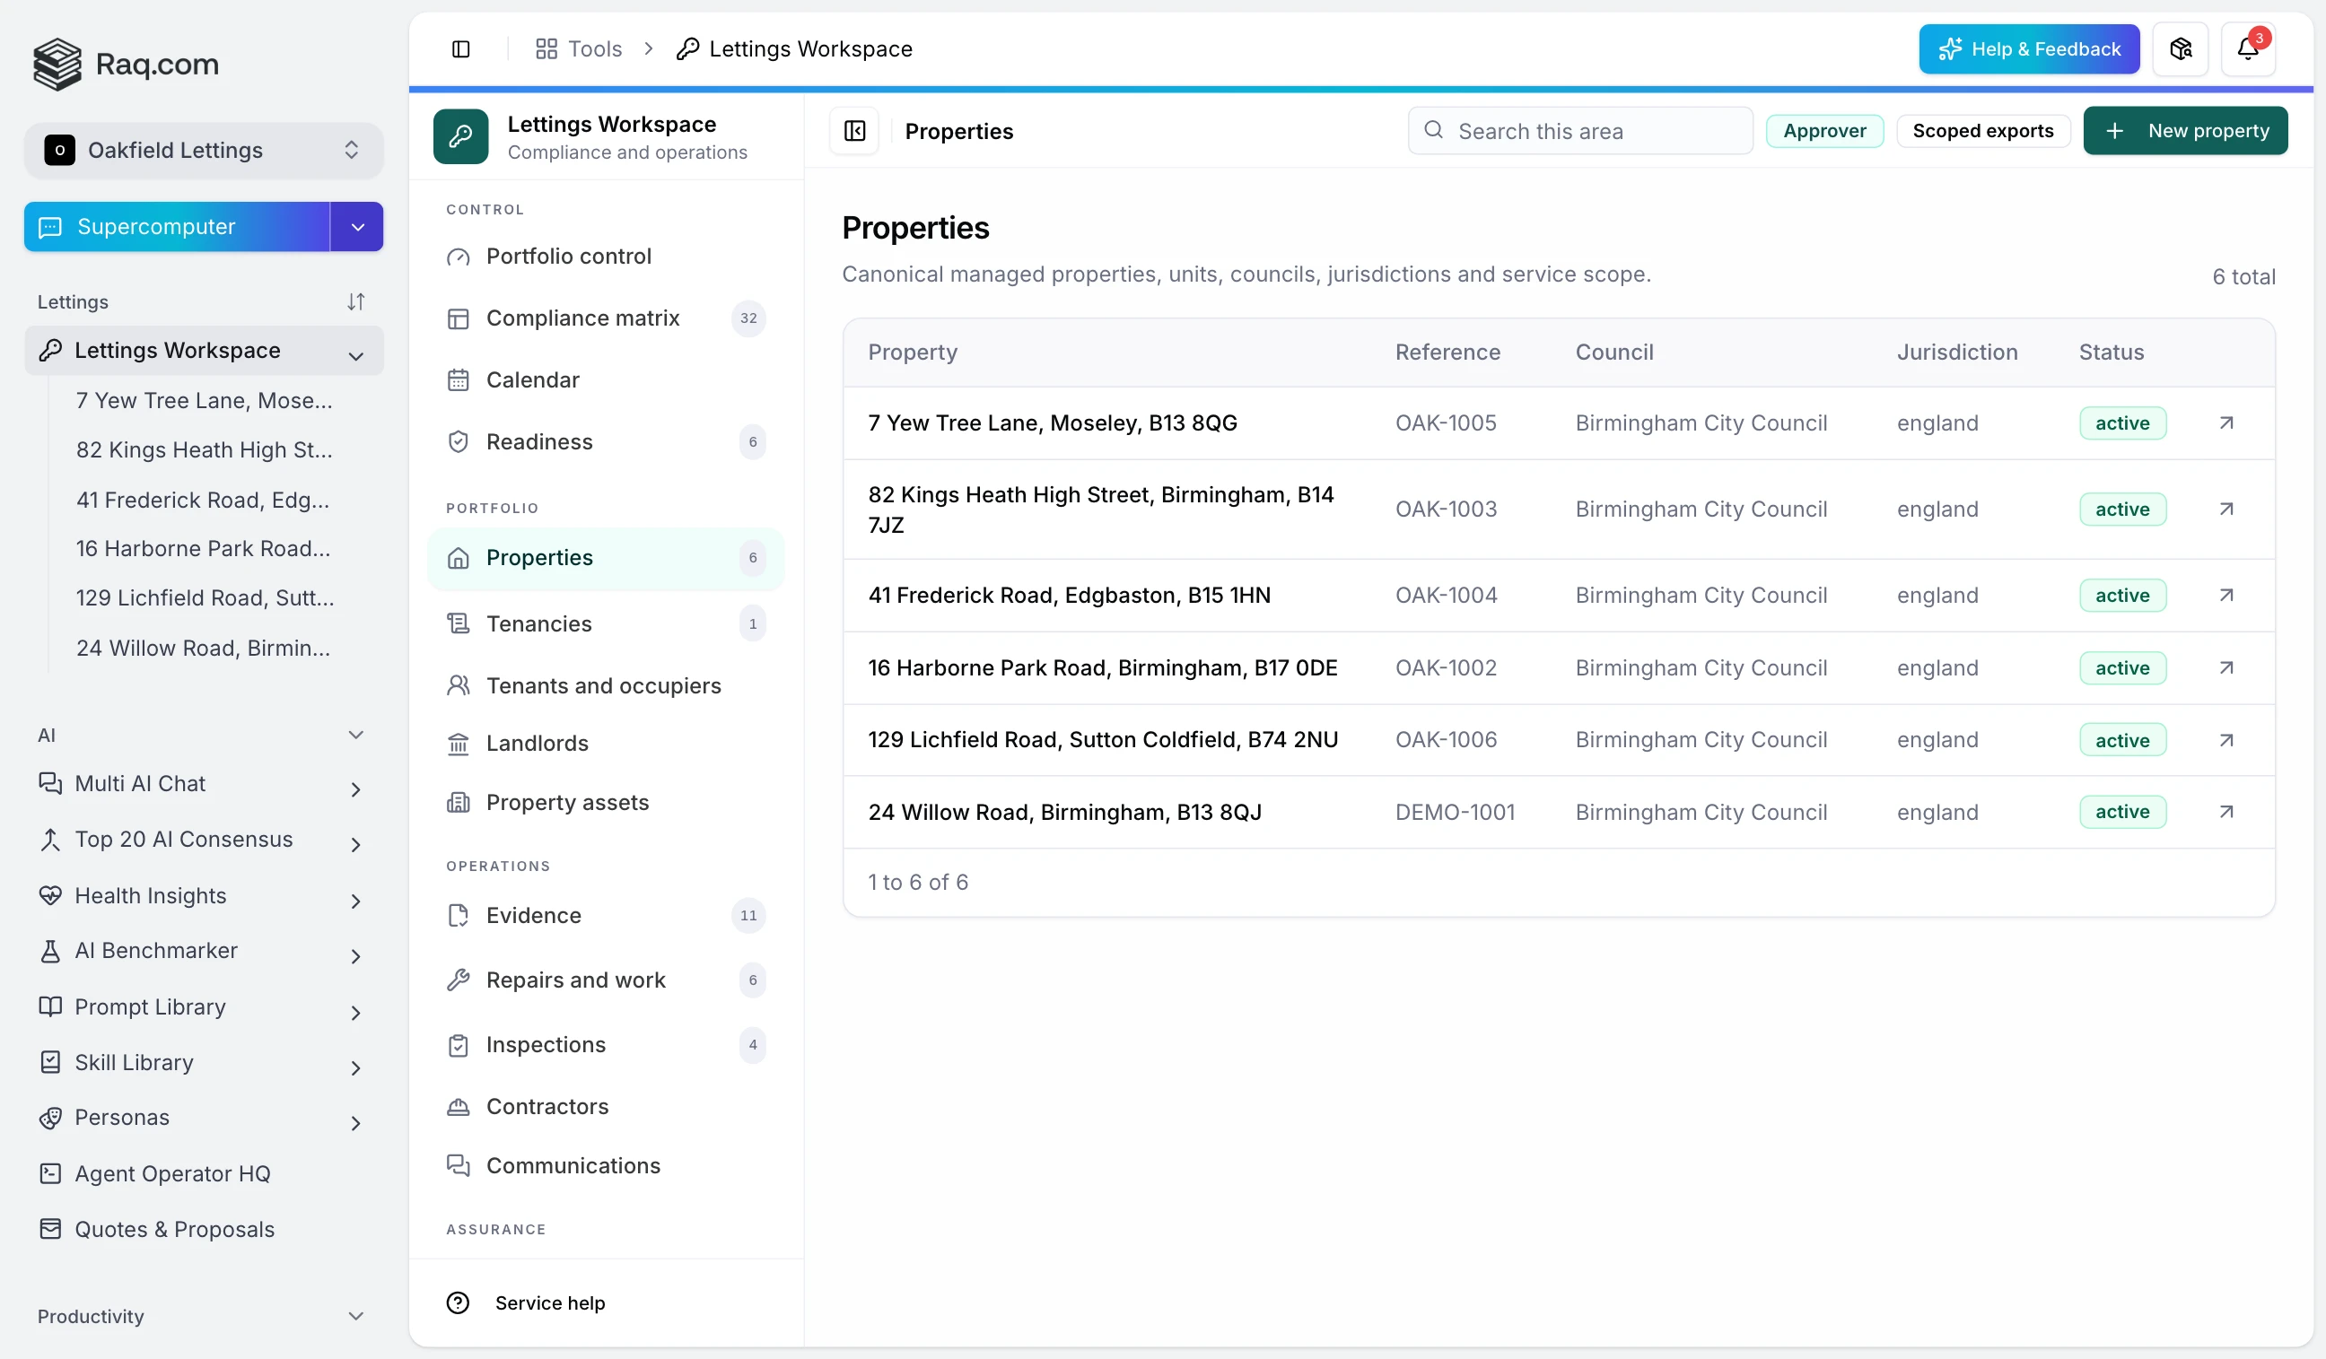Click the Lettings Workspace key logo

[x=460, y=136]
